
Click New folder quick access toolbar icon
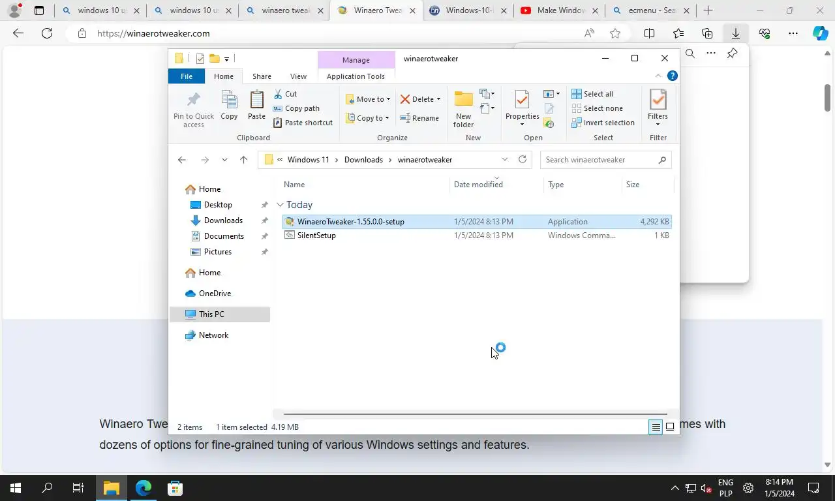click(x=214, y=59)
